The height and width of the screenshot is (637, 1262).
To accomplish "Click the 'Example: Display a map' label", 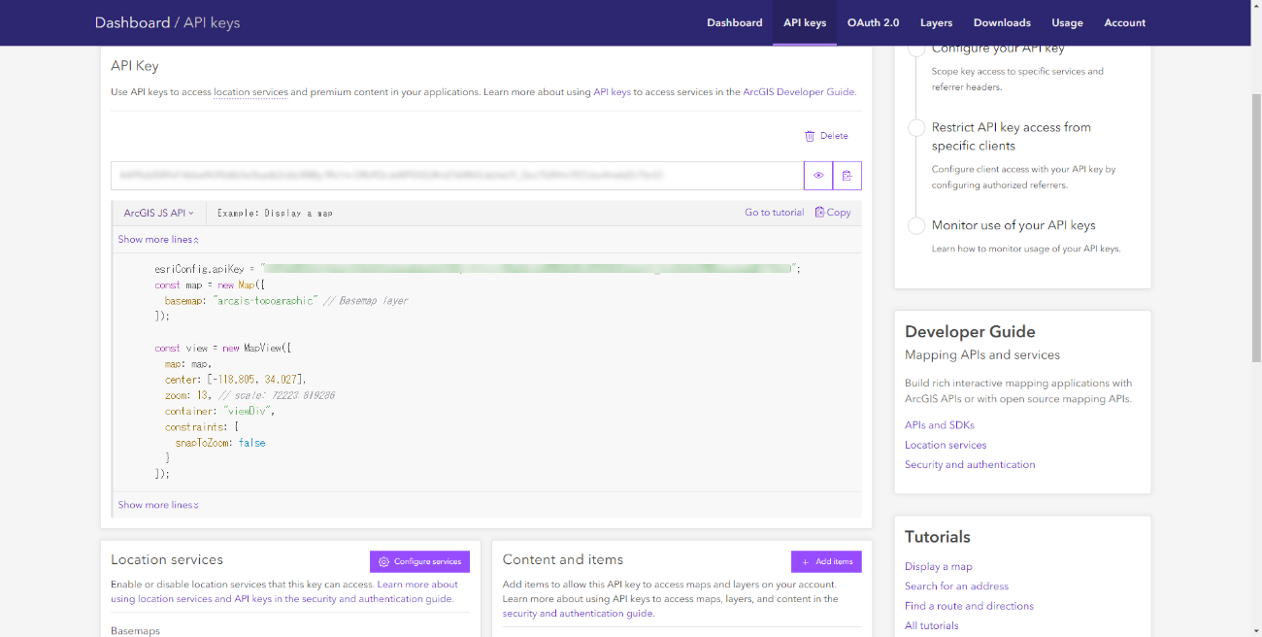I will [275, 213].
